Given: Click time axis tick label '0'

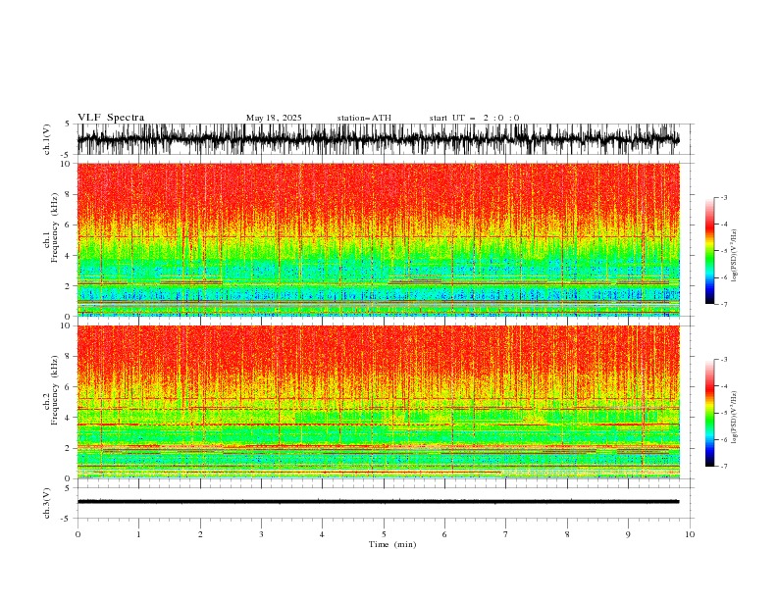Looking at the screenshot, I should coord(78,534).
